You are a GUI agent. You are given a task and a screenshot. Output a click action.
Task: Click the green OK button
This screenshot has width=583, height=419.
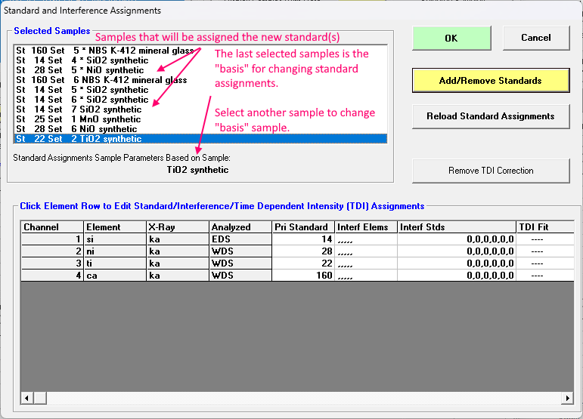pyautogui.click(x=451, y=38)
